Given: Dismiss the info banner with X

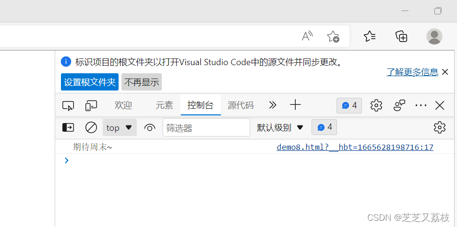Looking at the screenshot, I should tap(445, 72).
